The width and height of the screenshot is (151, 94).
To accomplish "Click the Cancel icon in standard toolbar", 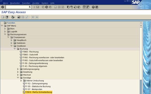I will [x=50, y=7].
